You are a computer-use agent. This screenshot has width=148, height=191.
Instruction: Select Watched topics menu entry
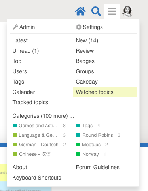[x=105, y=92]
